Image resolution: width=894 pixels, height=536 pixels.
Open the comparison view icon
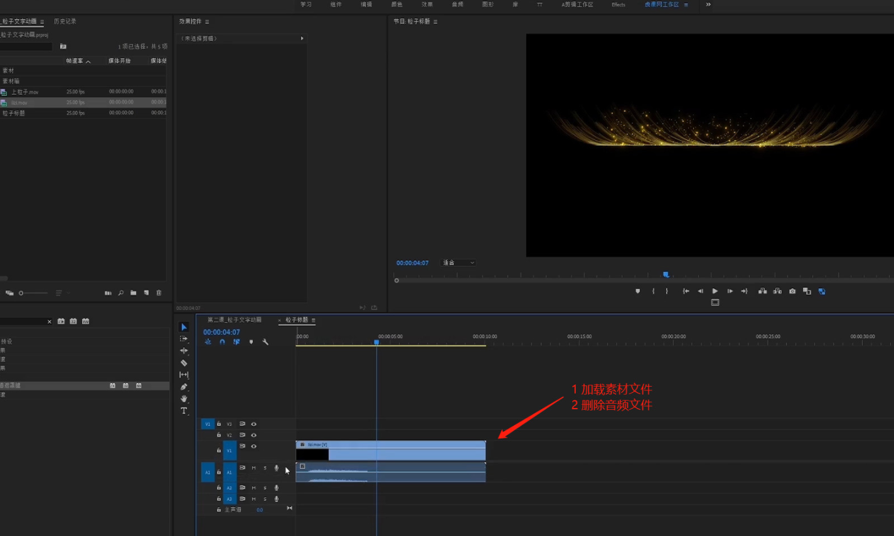coord(807,291)
